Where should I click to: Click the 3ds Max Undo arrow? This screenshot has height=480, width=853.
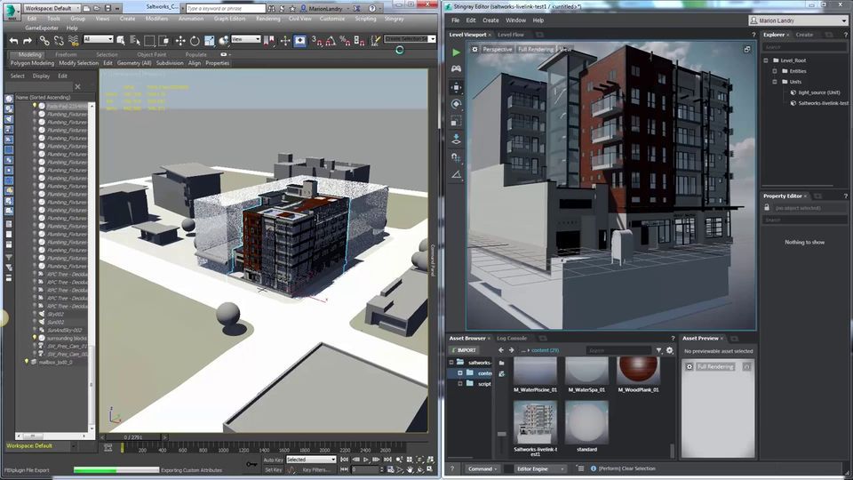[12, 40]
